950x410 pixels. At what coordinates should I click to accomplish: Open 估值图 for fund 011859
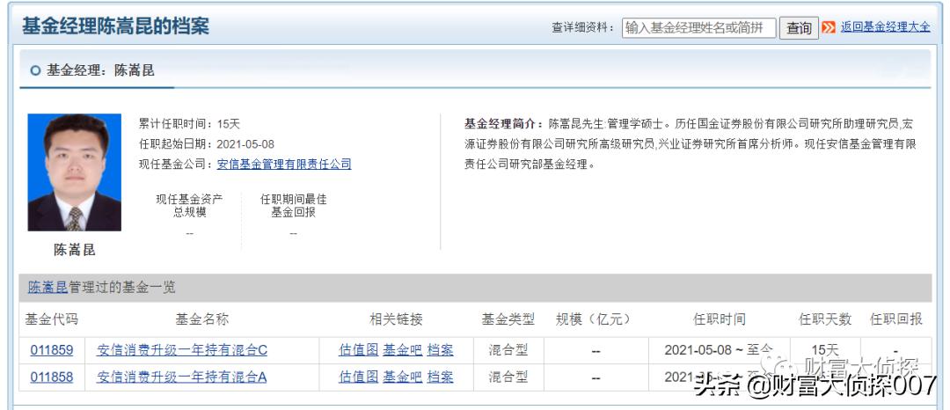pyautogui.click(x=359, y=350)
